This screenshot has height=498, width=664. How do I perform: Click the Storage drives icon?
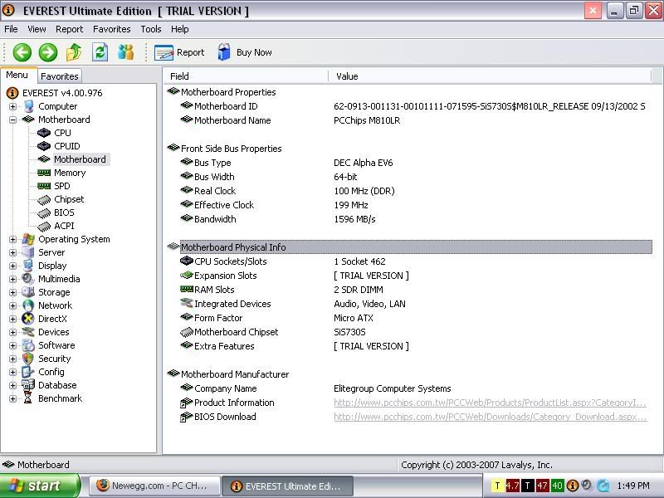pos(28,292)
